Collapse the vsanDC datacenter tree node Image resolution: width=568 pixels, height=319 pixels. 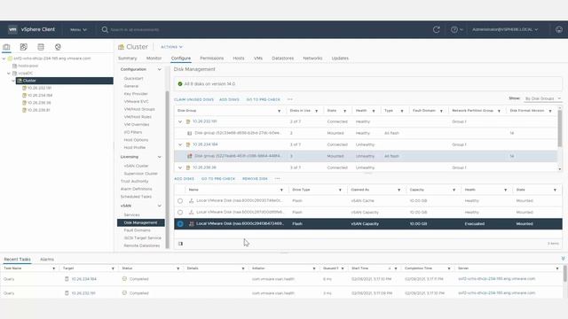tap(9, 74)
